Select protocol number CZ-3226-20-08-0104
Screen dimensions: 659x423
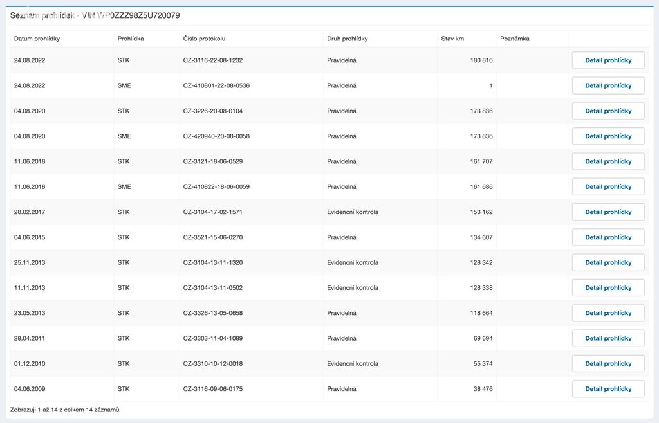(212, 111)
